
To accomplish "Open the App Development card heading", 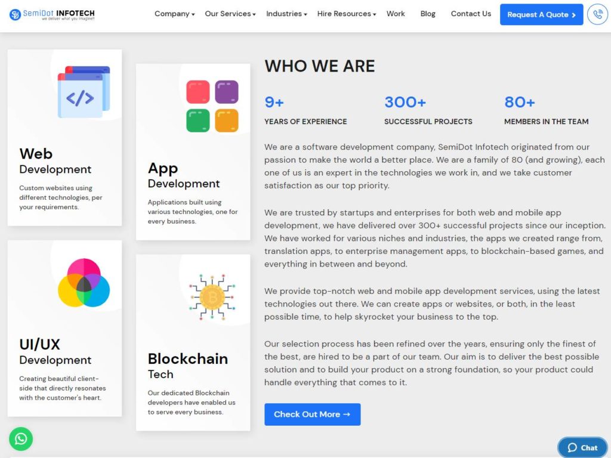I will (x=184, y=175).
